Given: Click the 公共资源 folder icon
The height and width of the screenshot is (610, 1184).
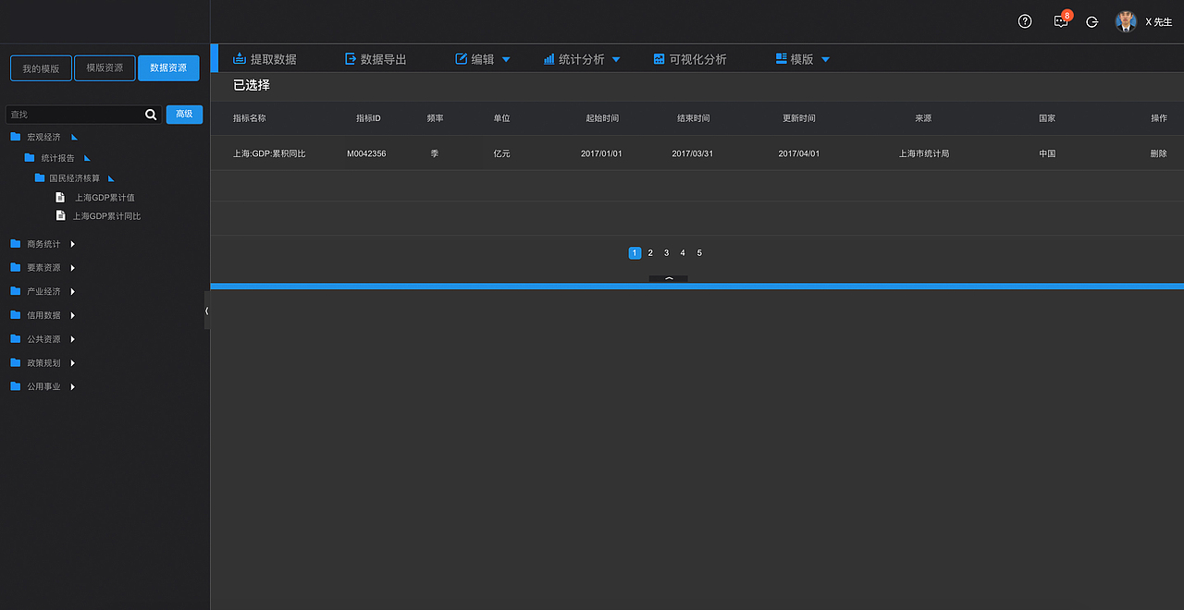Looking at the screenshot, I should [x=16, y=339].
